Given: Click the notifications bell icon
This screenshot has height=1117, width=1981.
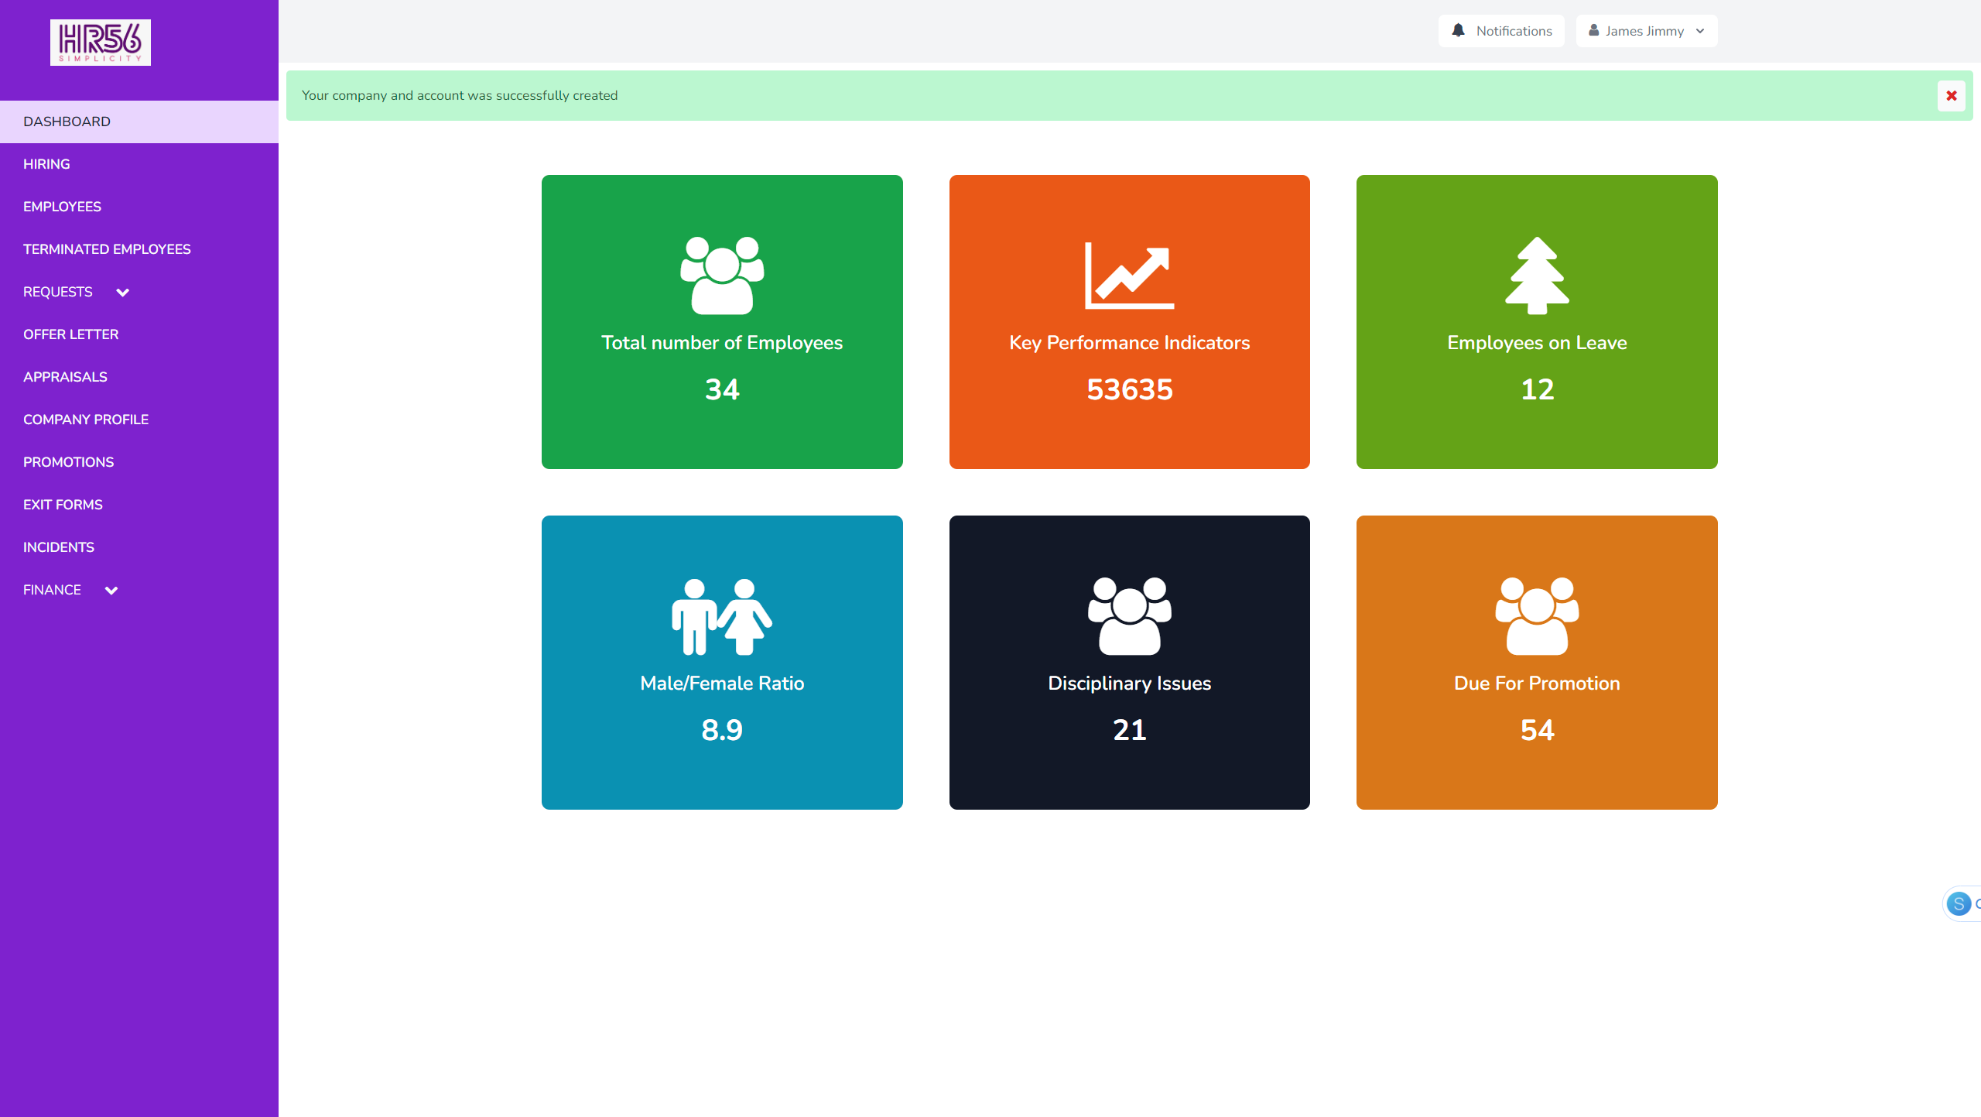Looking at the screenshot, I should click(x=1459, y=31).
